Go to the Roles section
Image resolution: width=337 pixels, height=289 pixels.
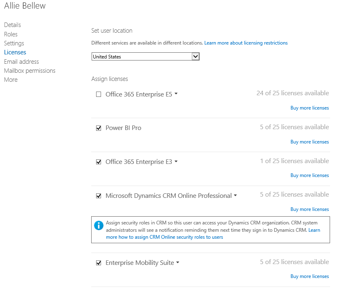(x=11, y=34)
